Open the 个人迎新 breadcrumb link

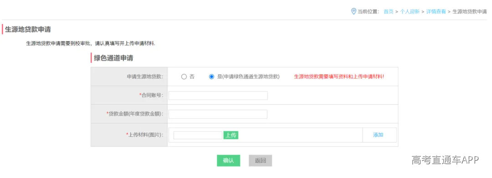click(410, 11)
